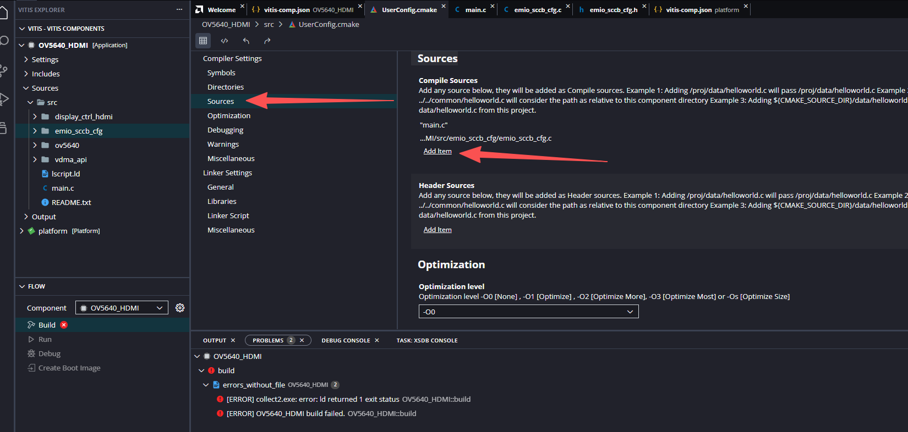Image resolution: width=908 pixels, height=432 pixels.
Task: Select Warnings in settings list
Action: 223,144
